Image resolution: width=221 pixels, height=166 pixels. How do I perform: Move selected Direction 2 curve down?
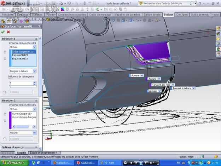pos(5,120)
